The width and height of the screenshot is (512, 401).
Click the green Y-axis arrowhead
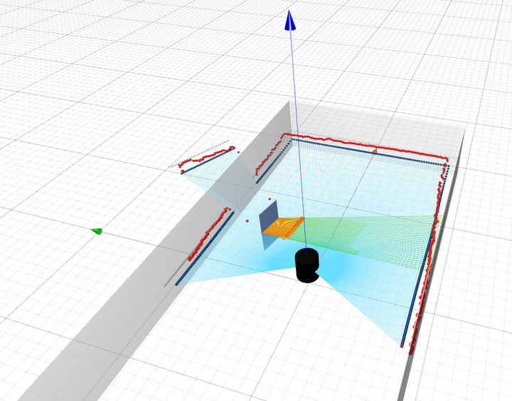coord(97,230)
